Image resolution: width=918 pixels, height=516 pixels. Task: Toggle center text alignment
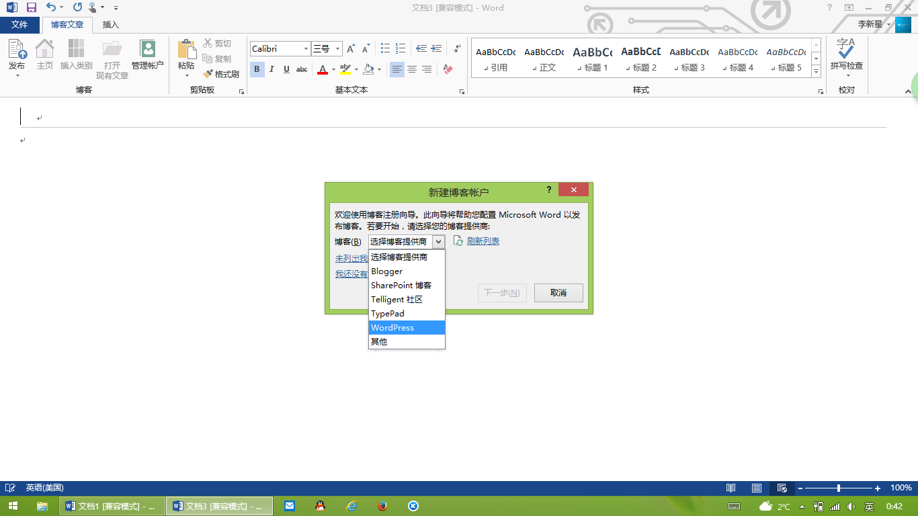[x=412, y=69]
